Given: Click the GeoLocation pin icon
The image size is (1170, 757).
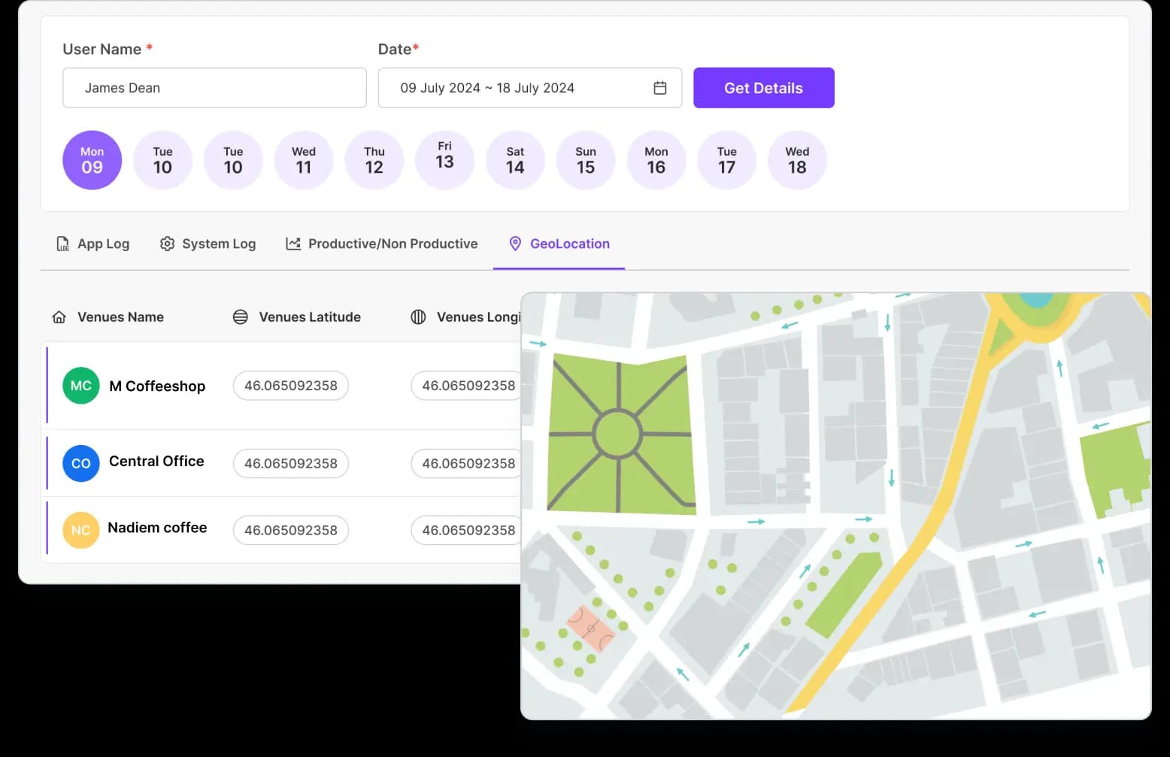Looking at the screenshot, I should click(515, 244).
